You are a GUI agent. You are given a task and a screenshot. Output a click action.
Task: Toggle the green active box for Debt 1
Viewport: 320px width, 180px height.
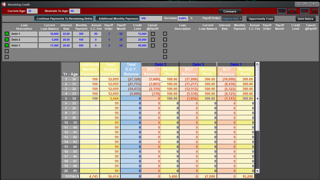click(x=7, y=34)
